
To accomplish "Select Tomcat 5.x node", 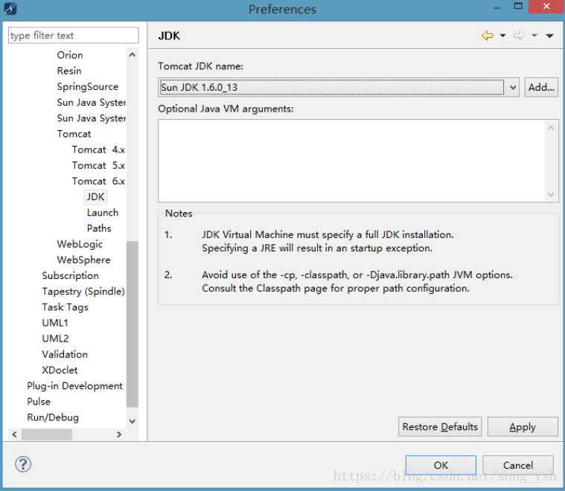I will 98,166.
